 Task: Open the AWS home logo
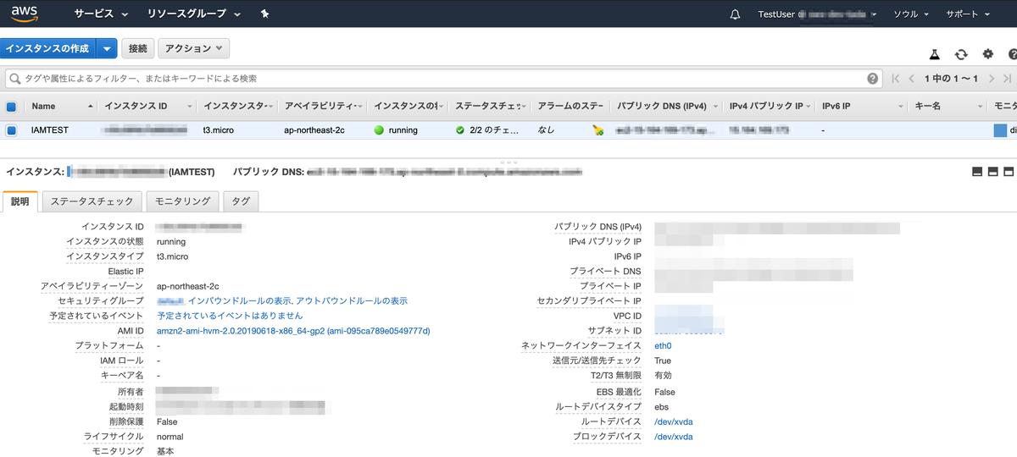click(25, 14)
